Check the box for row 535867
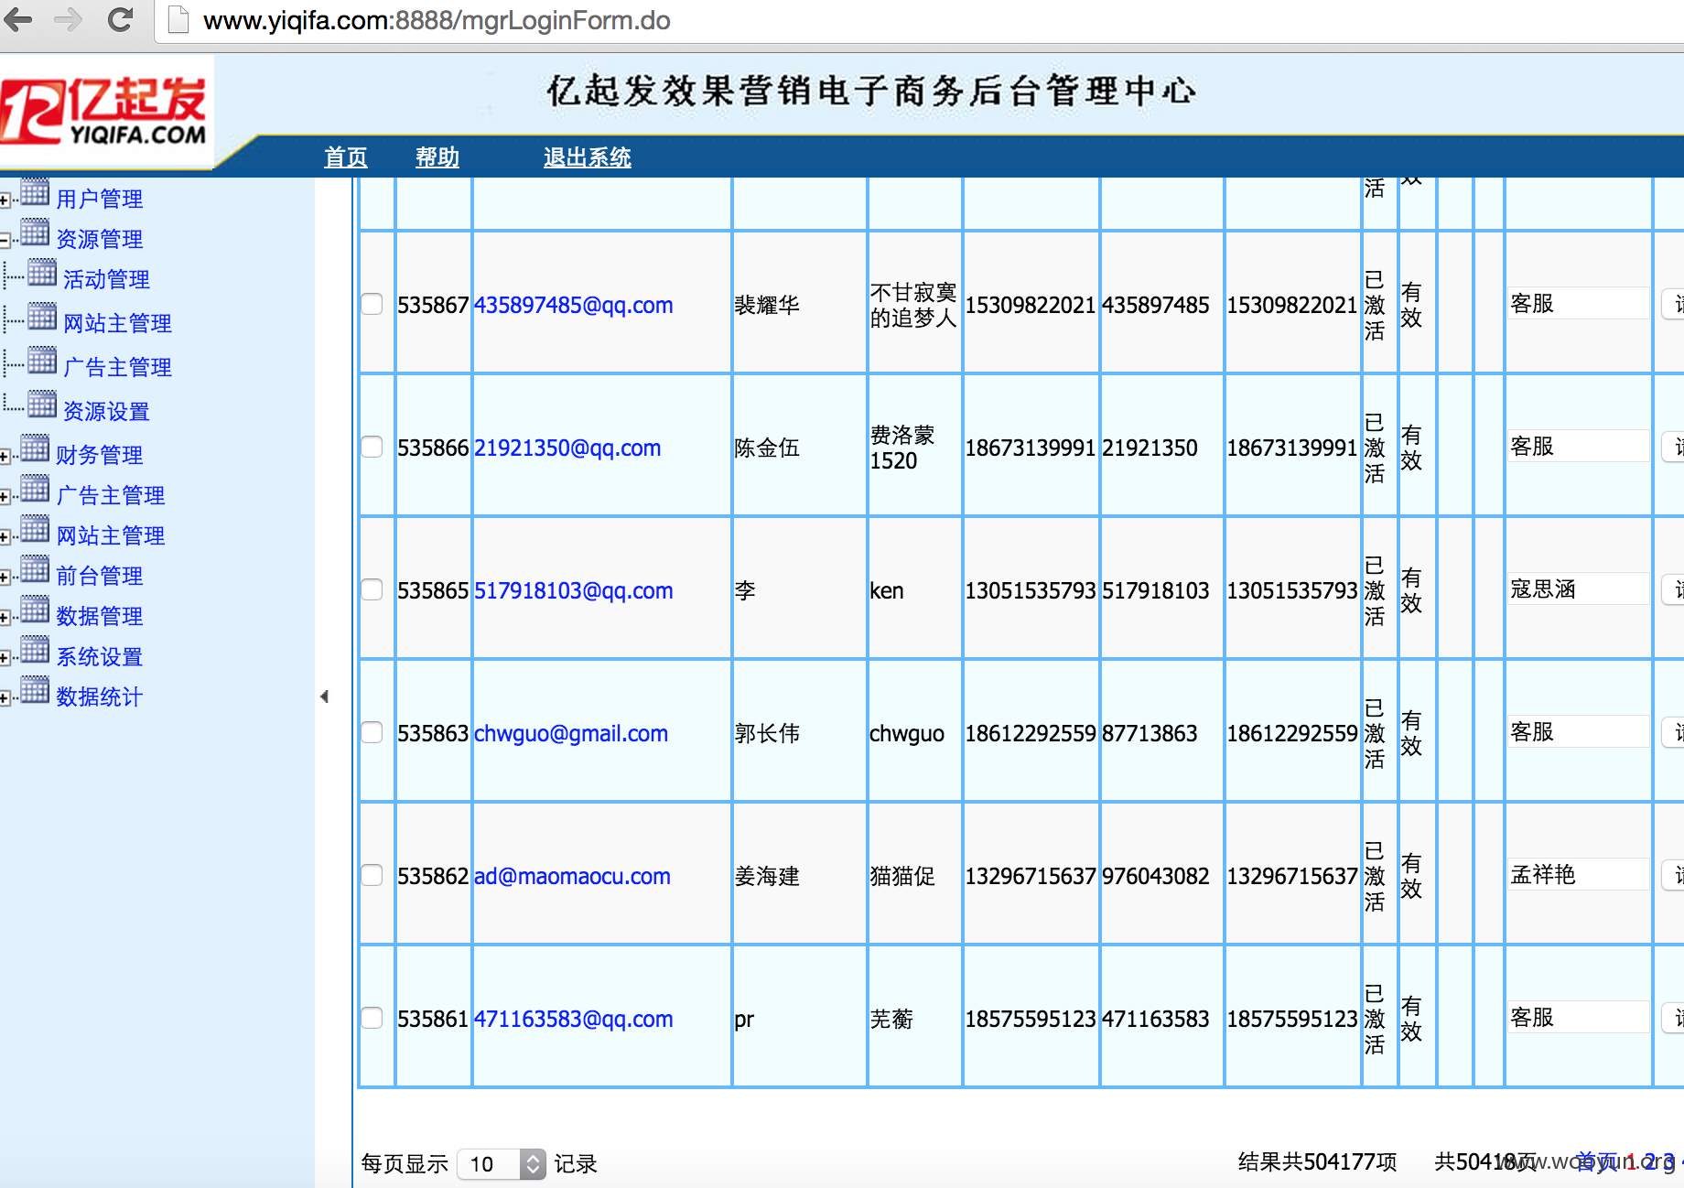The width and height of the screenshot is (1684, 1188). point(372,304)
